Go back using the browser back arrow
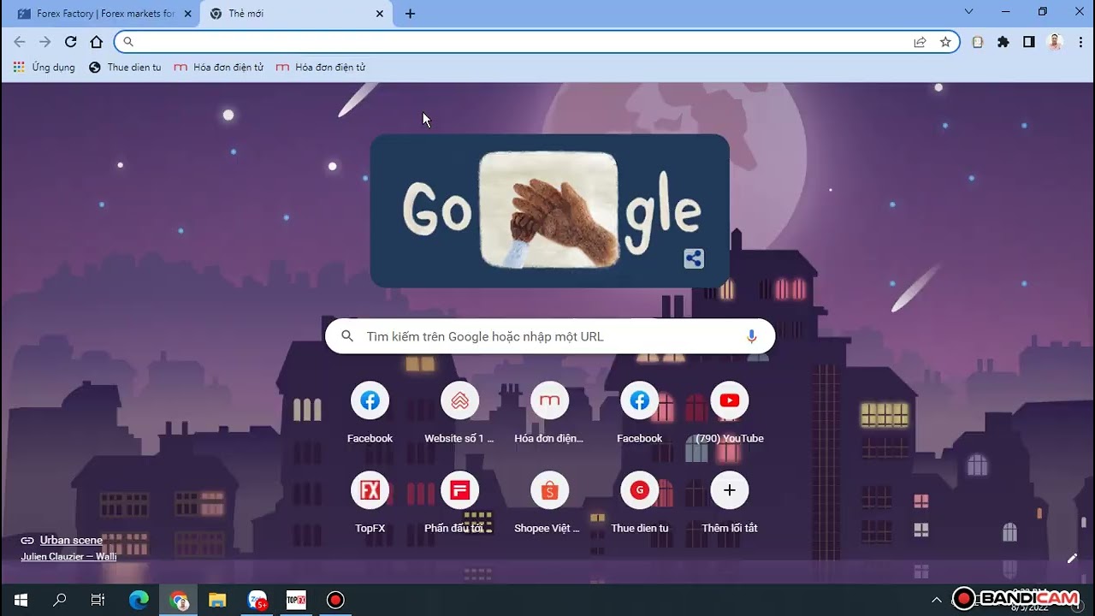 (x=20, y=42)
